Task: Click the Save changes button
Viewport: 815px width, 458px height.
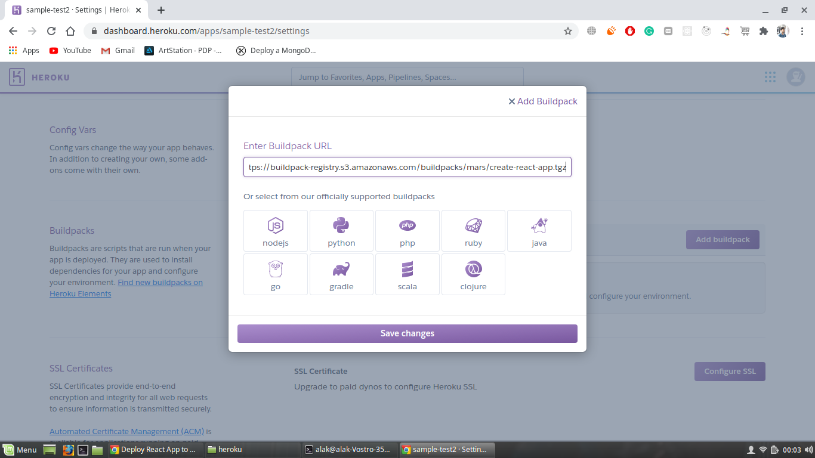Action: [x=407, y=333]
